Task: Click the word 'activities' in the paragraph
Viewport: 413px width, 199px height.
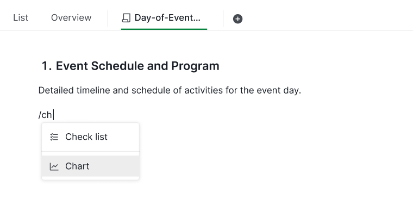Action: (x=204, y=90)
